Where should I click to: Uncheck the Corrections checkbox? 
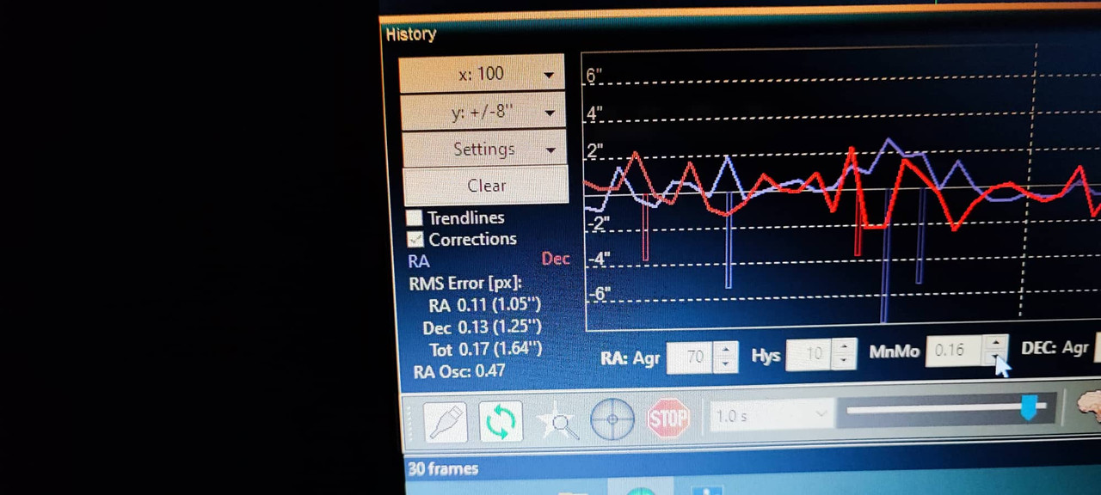point(415,239)
